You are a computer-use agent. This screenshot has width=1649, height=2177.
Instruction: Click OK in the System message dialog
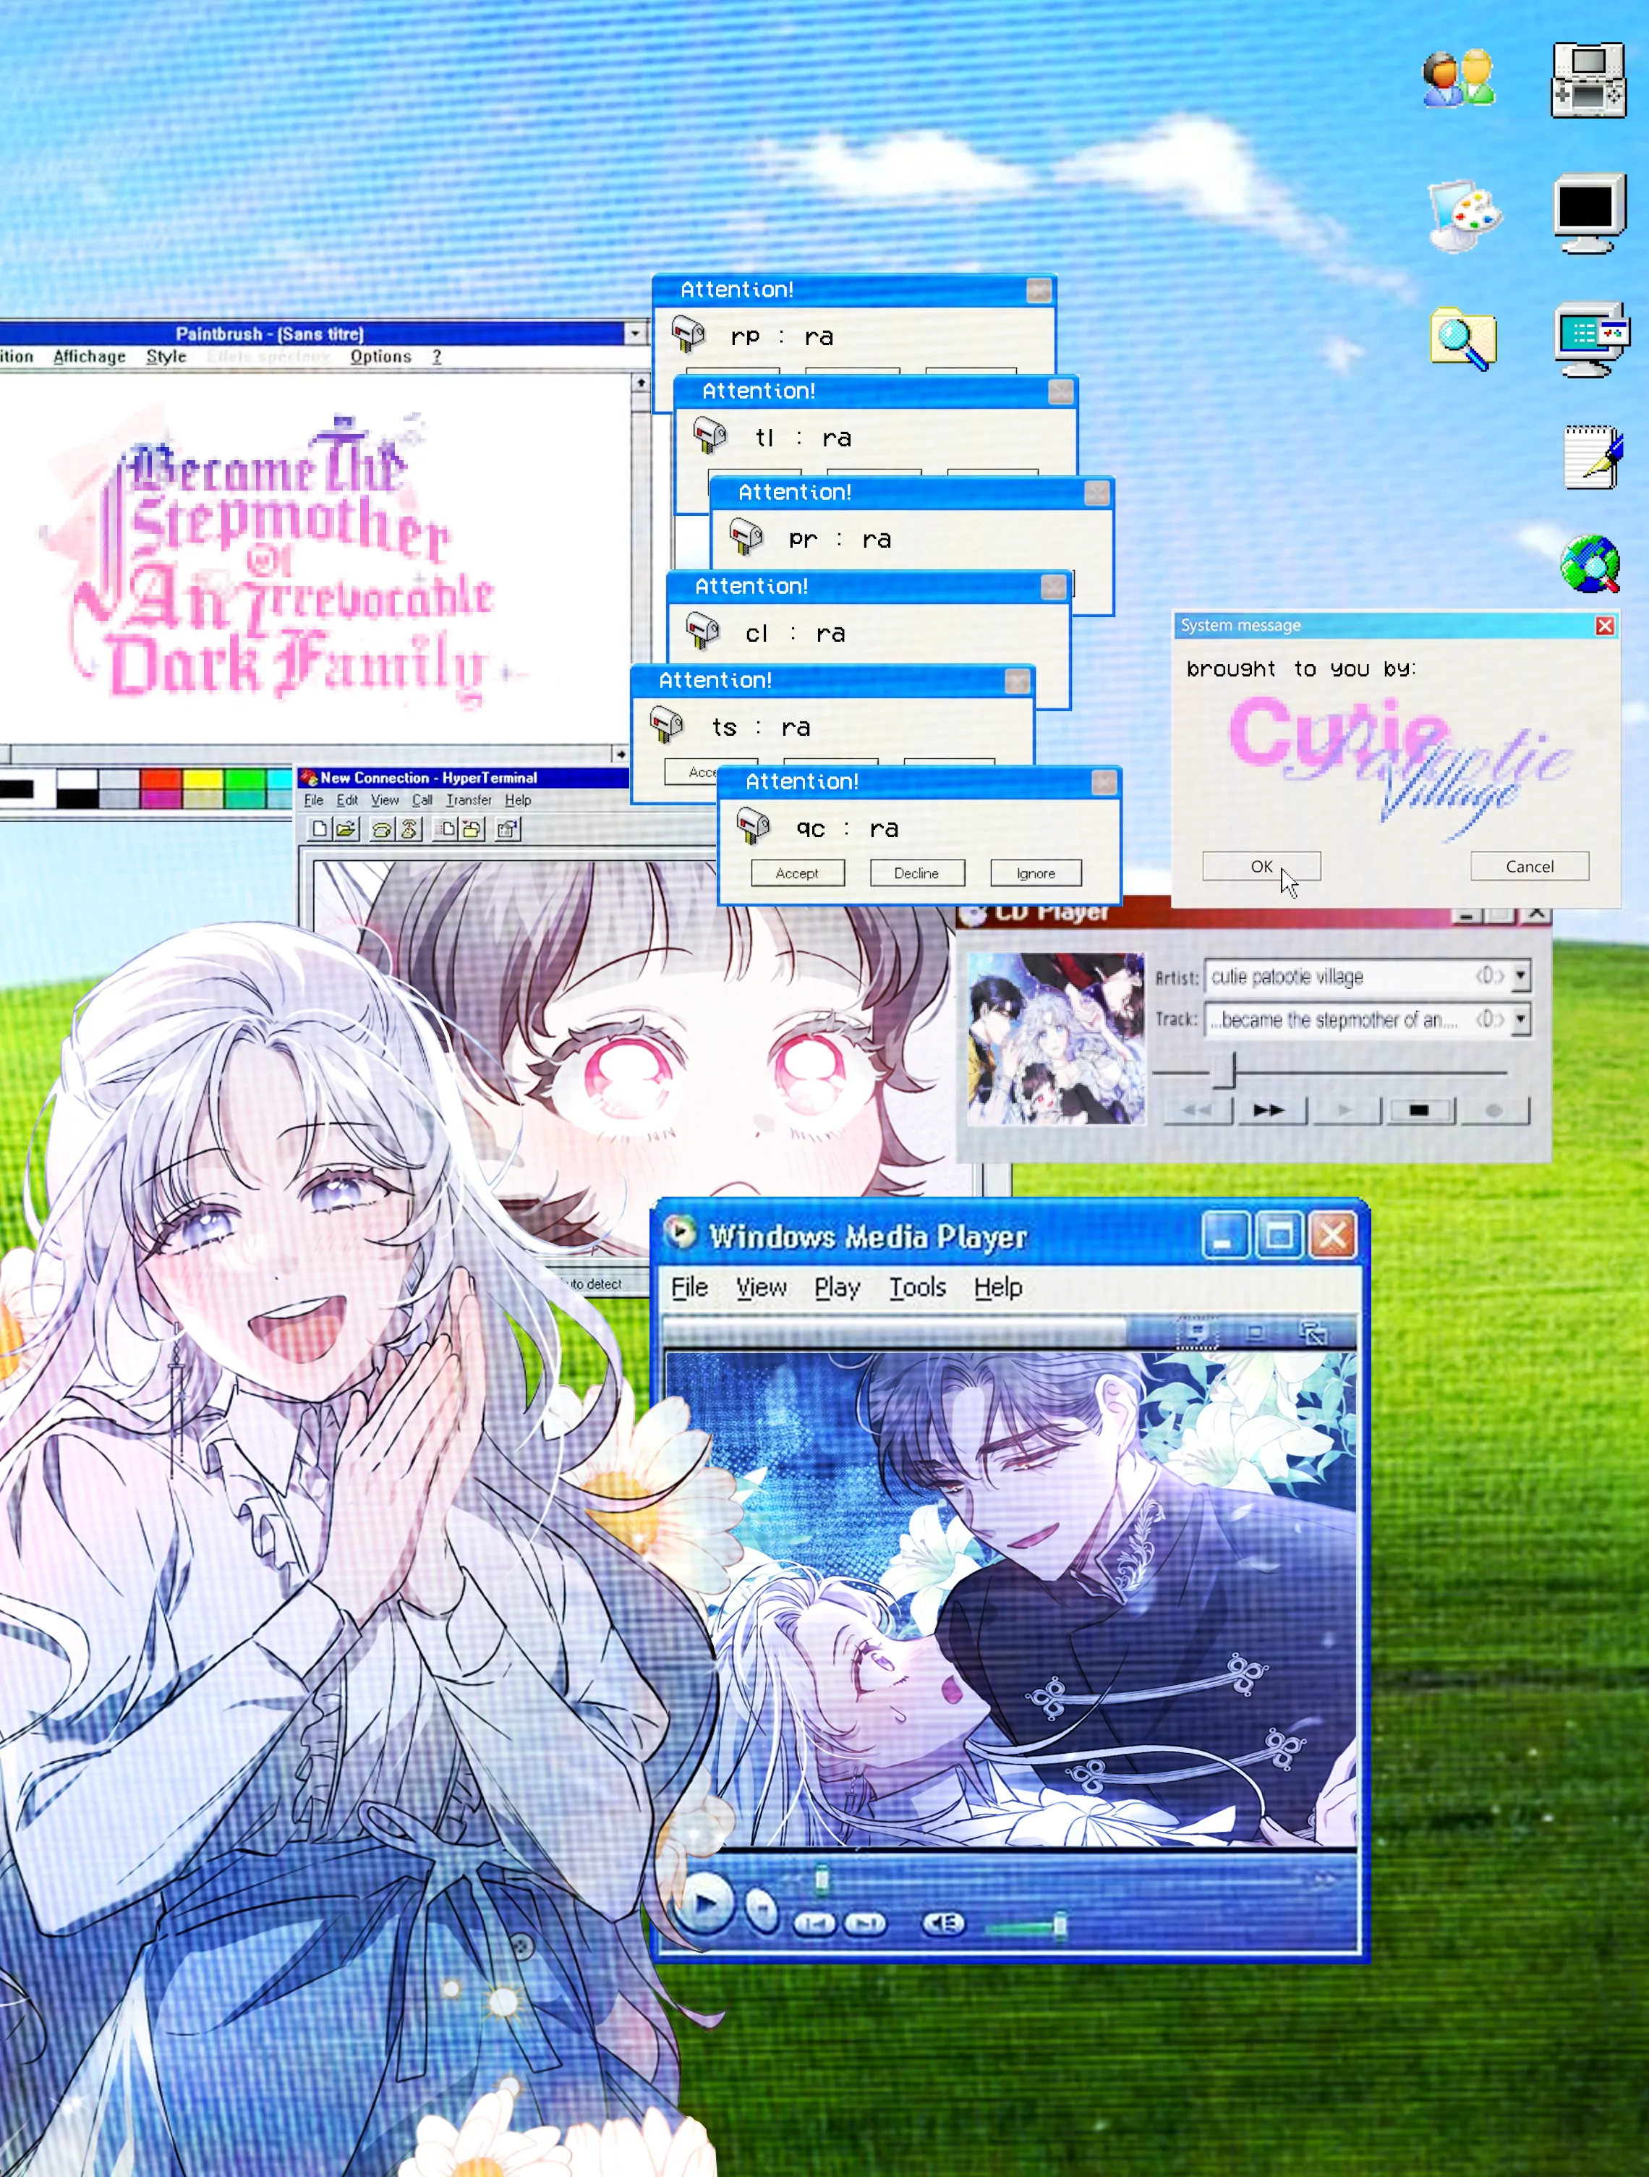[x=1261, y=866]
